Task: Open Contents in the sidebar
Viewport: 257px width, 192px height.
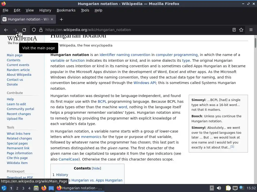Action: coord(14,60)
